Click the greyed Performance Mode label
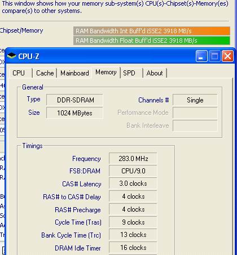The height and width of the screenshot is (255, 237). tap(143, 113)
